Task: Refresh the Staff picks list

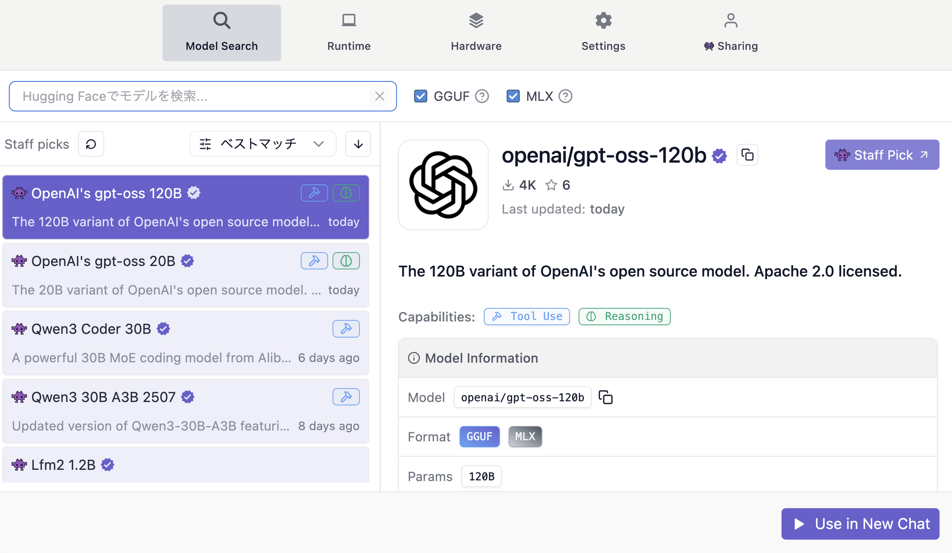Action: [x=91, y=144]
